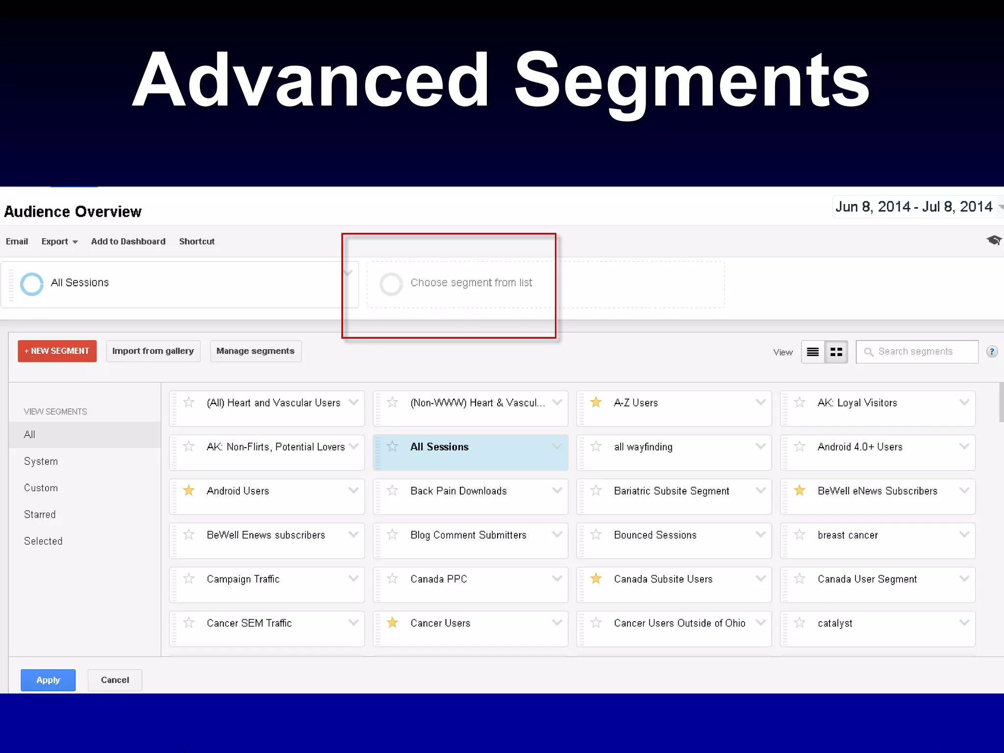The height and width of the screenshot is (753, 1004).
Task: Open chevron menu on Android Users card
Action: [353, 490]
